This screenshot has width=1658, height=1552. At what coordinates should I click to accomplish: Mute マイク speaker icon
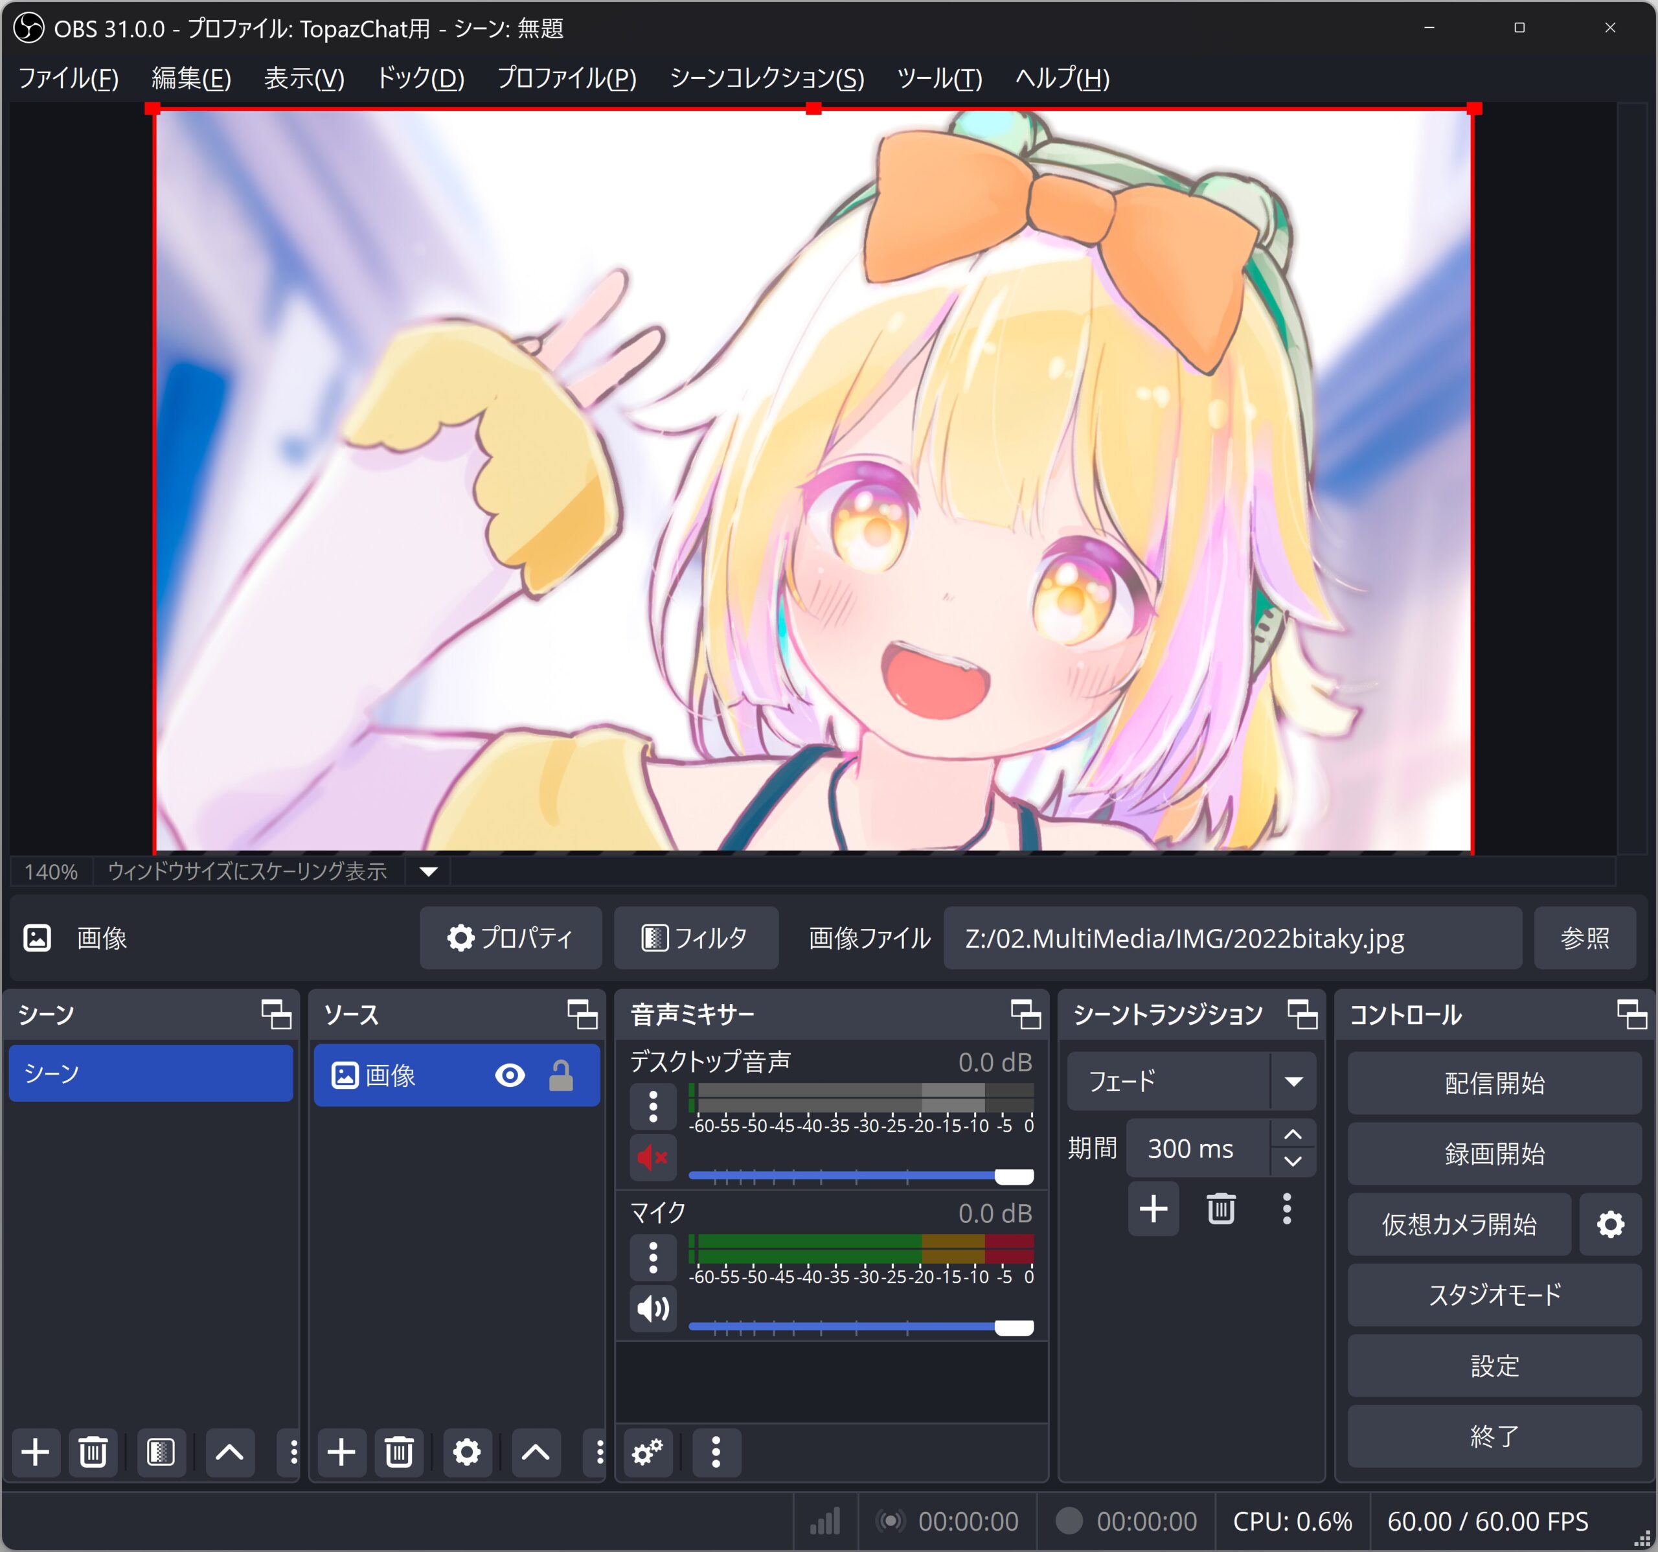653,1308
